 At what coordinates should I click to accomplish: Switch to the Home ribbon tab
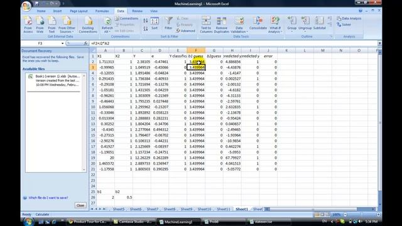[x=41, y=11]
